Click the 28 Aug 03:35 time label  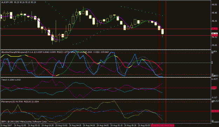click(x=48, y=126)
